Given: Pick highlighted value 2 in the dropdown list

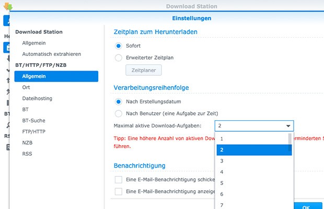Looking at the screenshot, I should 254,150.
